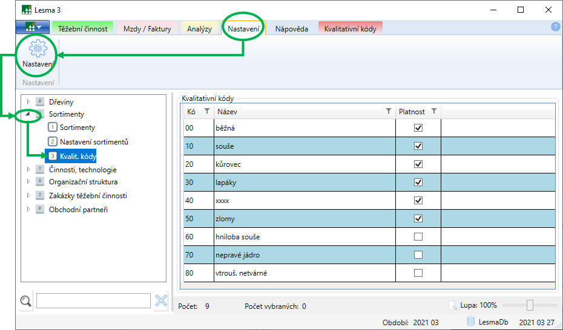The width and height of the screenshot is (563, 330).
Task: Click filter icon in Platnost column
Action: coord(433,111)
